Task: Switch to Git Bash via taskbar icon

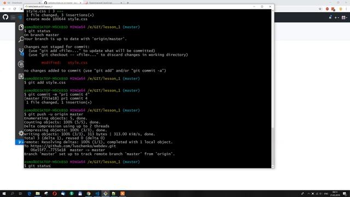Action: tap(106, 194)
